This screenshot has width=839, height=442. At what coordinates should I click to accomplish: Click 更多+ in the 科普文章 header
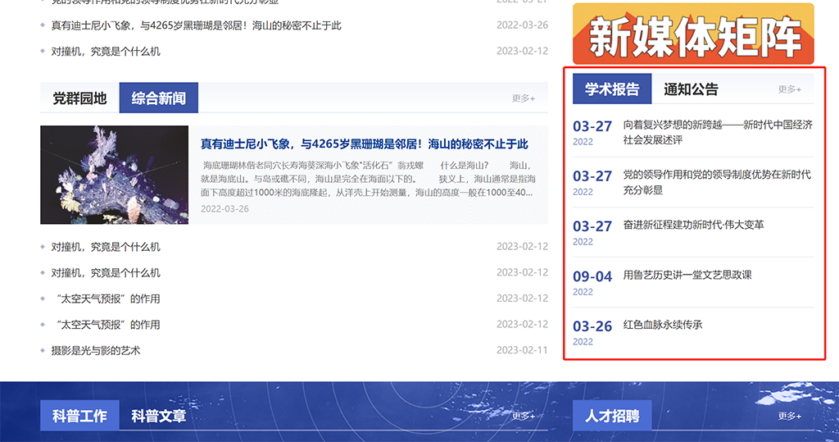click(x=524, y=417)
